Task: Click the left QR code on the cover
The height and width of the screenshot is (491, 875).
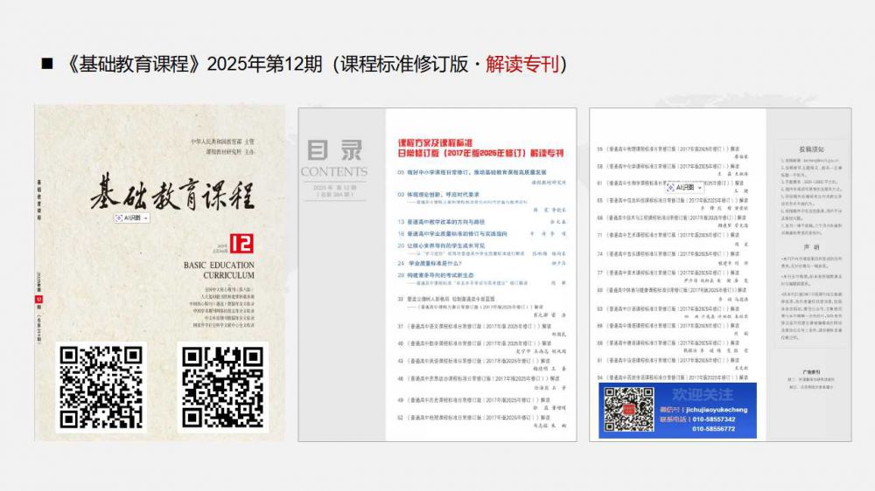Action: pos(100,388)
